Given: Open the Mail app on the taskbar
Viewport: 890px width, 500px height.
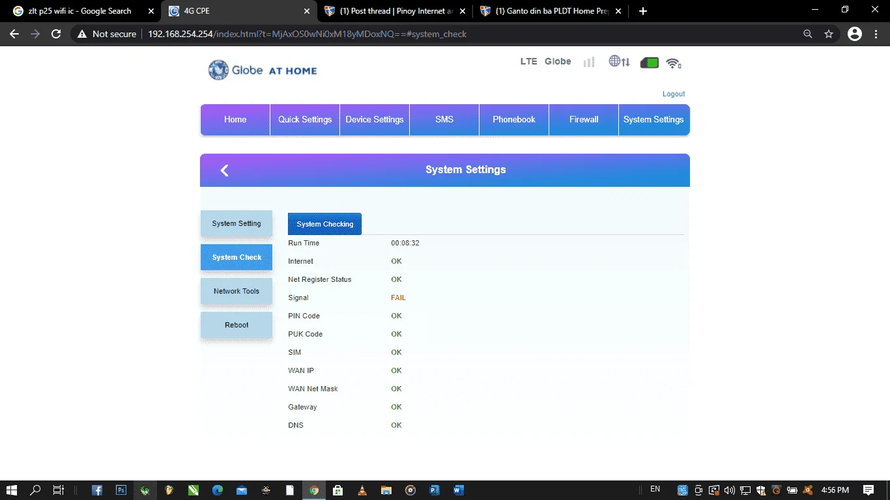Looking at the screenshot, I should pyautogui.click(x=242, y=490).
